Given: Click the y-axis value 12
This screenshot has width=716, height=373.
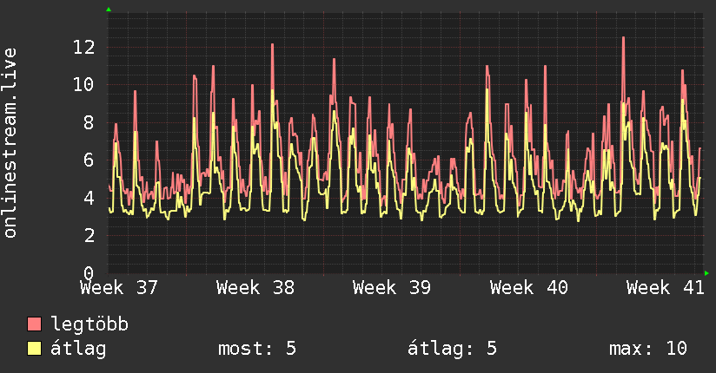Looking at the screenshot, I should [84, 47].
